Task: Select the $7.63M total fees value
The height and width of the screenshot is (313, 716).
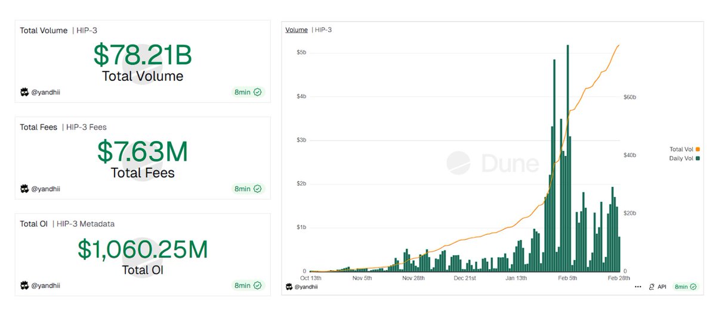Action: coord(143,152)
